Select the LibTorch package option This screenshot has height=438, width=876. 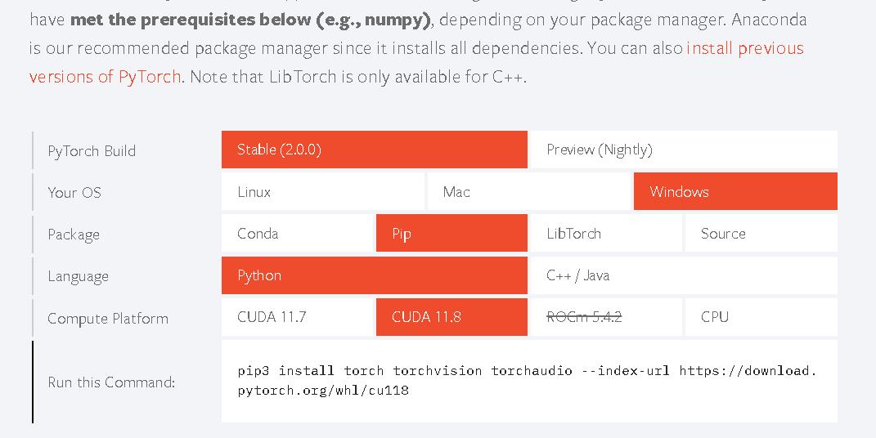tap(606, 233)
